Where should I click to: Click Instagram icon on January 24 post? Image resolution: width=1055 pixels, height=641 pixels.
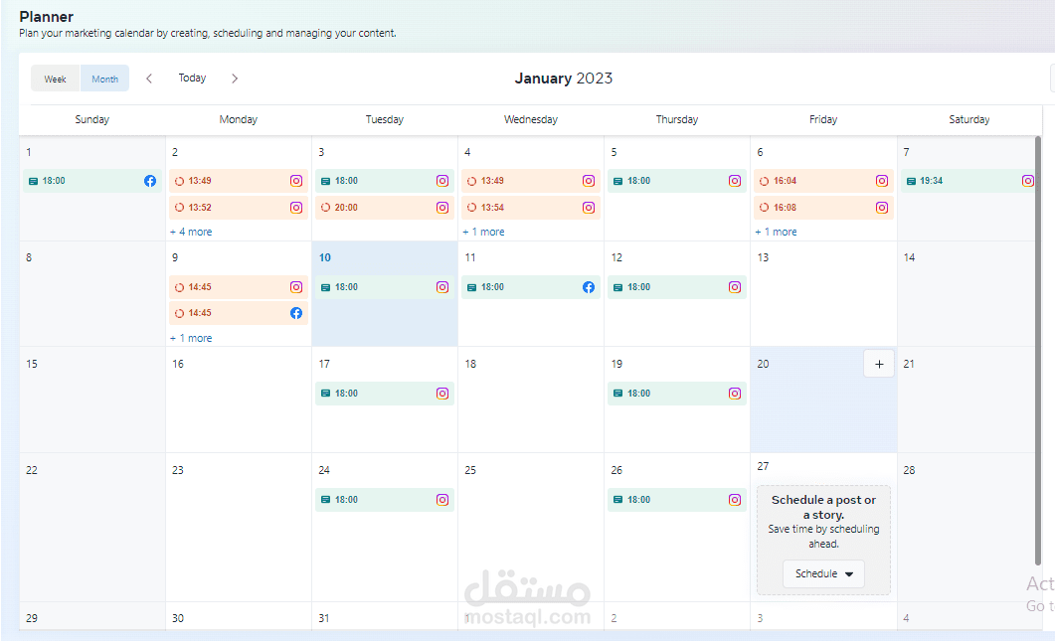[x=442, y=500]
